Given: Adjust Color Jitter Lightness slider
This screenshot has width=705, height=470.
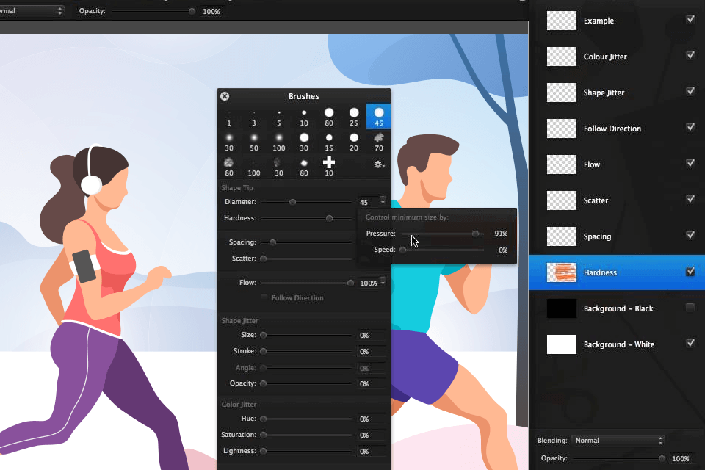Looking at the screenshot, I should click(264, 451).
